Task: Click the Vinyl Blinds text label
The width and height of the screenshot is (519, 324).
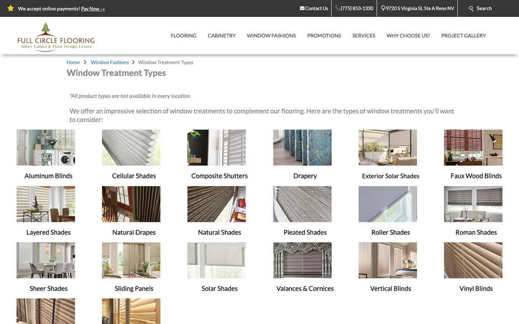Action: click(476, 289)
